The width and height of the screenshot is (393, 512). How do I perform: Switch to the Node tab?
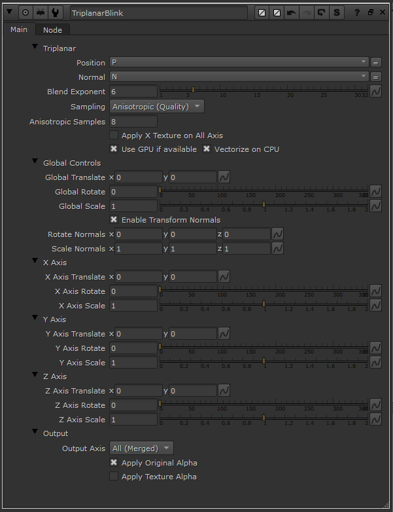[x=52, y=30]
